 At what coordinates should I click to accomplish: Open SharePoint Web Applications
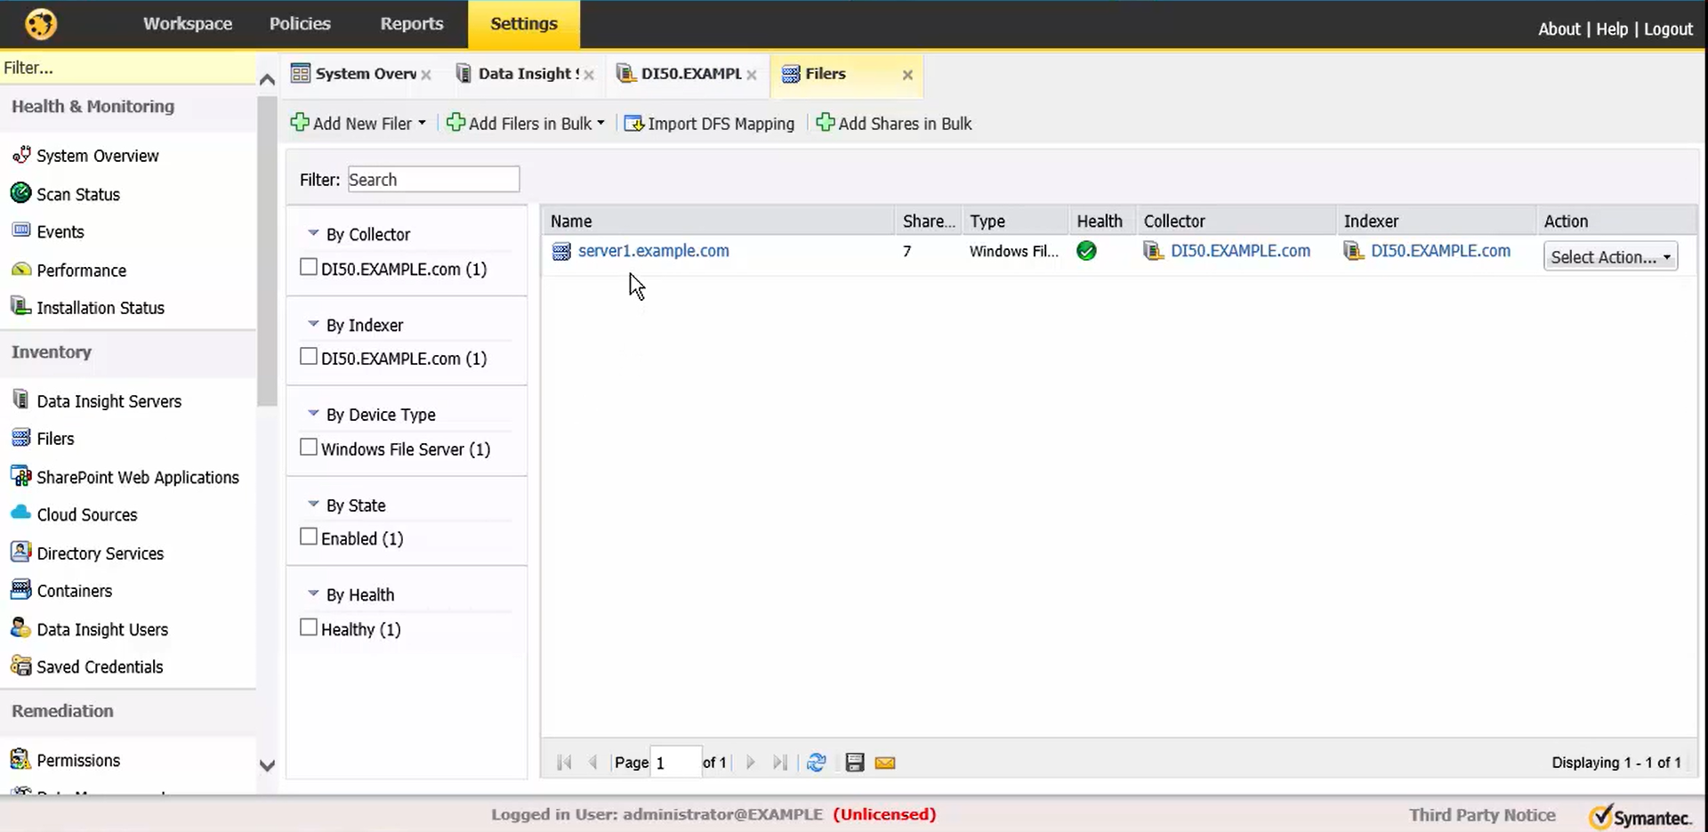(x=138, y=477)
